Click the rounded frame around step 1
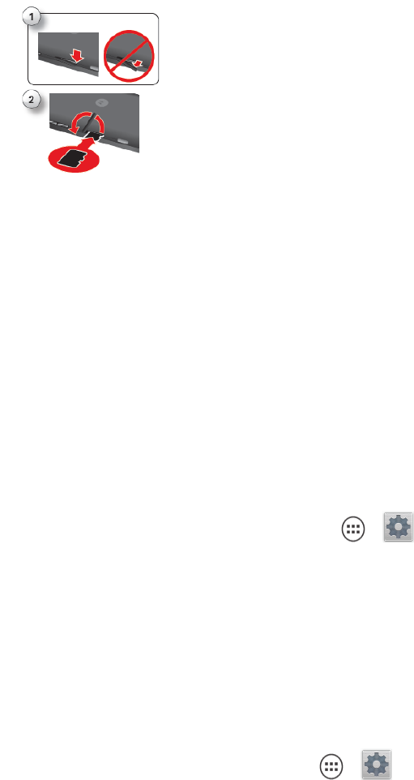The image size is (414, 780). pos(93,49)
